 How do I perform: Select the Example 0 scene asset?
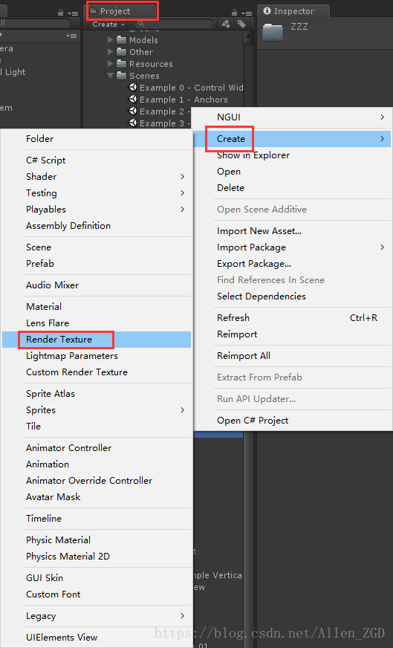click(x=186, y=88)
